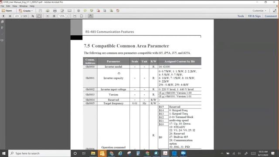Screen dimensions: 279x157
Task: Click the '19: STEADY' text line
Action: [177, 127]
